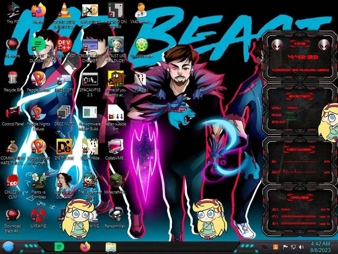Click the E:\ drive usage bar
The width and height of the screenshot is (338, 254).
tap(298, 224)
